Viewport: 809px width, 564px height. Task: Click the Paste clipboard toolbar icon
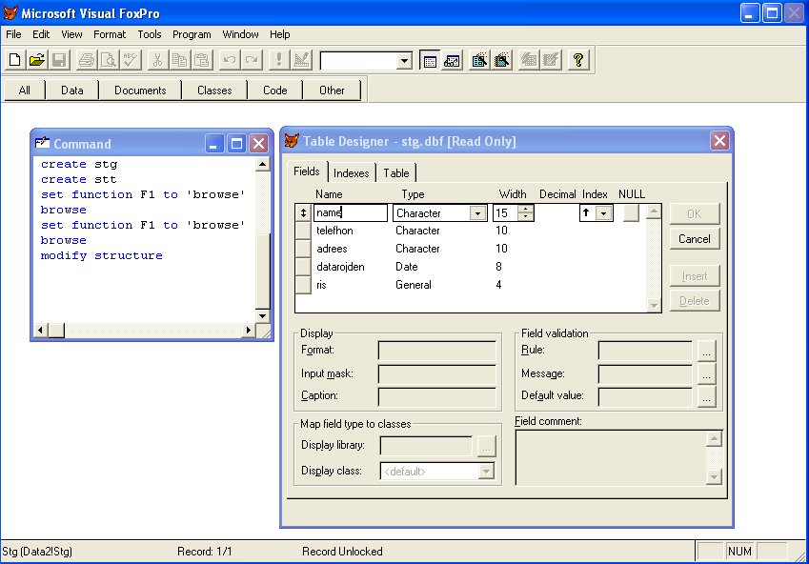click(x=202, y=60)
